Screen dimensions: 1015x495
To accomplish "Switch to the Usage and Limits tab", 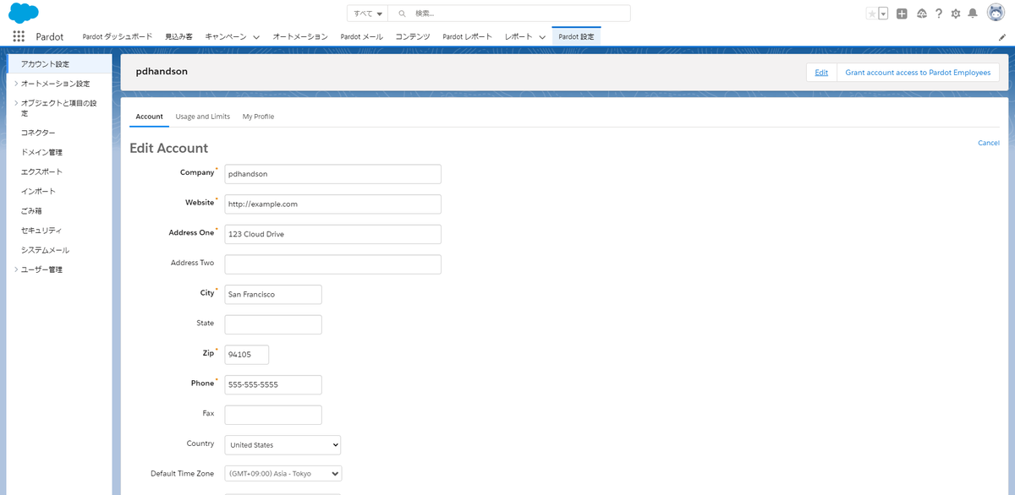I will click(202, 117).
